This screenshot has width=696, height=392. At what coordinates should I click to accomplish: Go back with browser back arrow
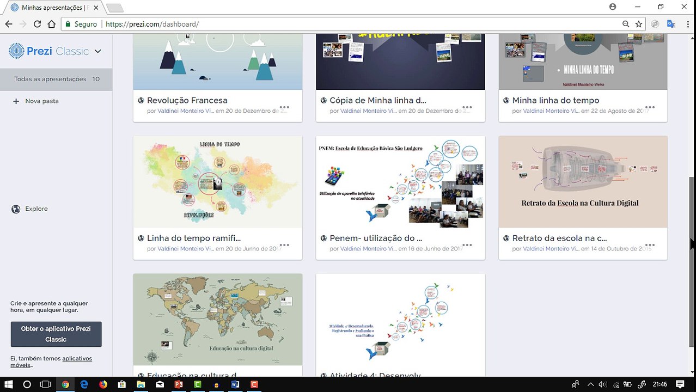coord(9,24)
